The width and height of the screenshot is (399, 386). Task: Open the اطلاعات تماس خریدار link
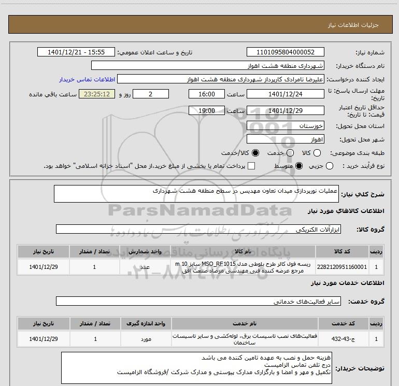pos(87,79)
